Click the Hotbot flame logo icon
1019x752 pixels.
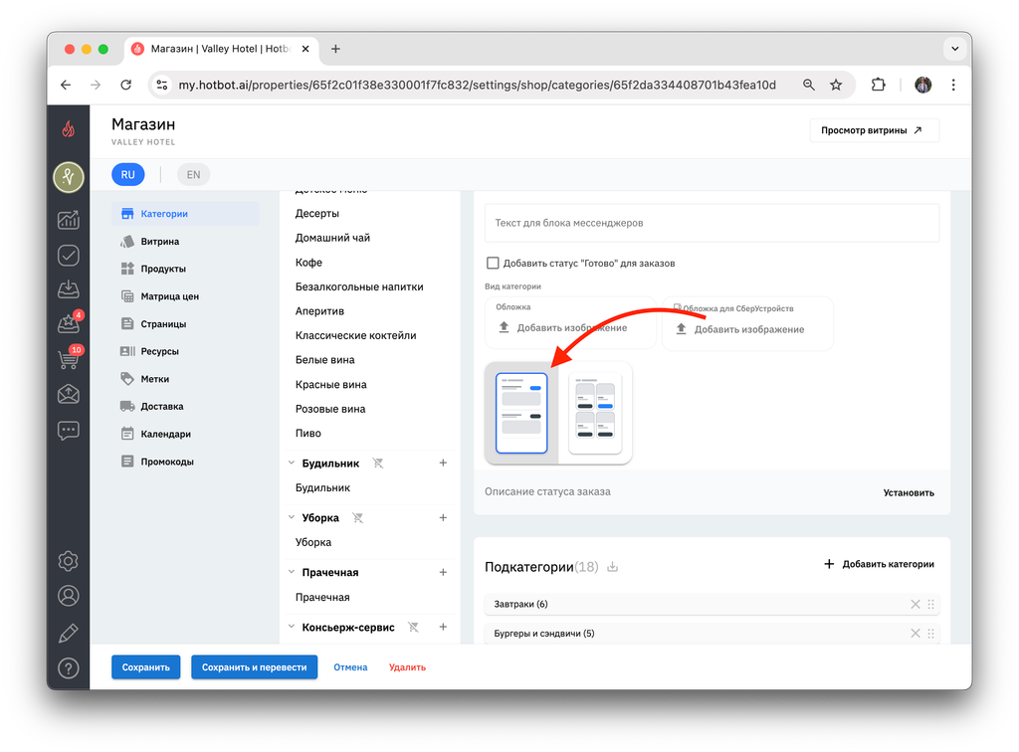(69, 129)
